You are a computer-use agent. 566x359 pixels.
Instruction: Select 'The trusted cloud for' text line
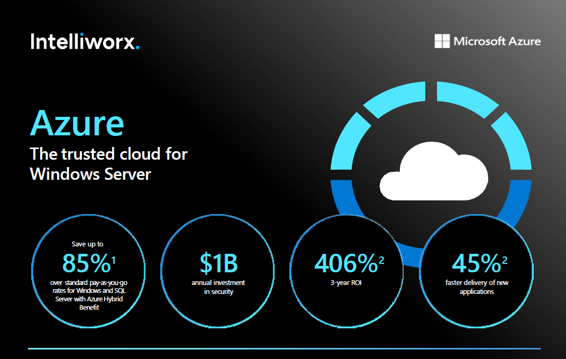[x=108, y=154]
